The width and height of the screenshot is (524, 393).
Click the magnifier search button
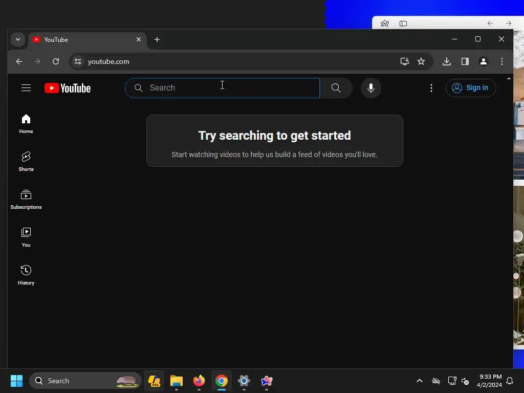pos(336,88)
